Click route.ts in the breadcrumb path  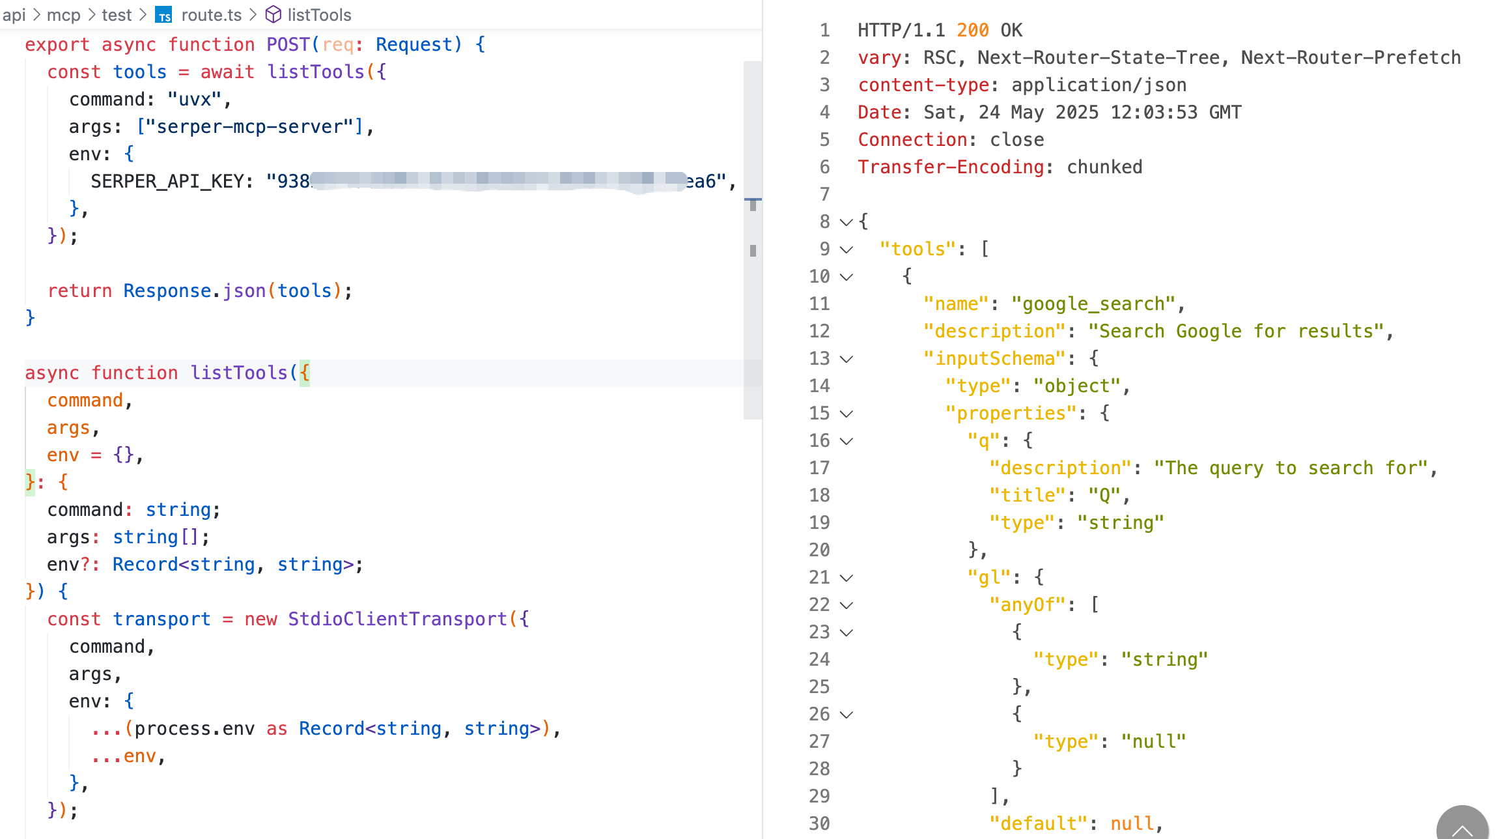pos(211,15)
